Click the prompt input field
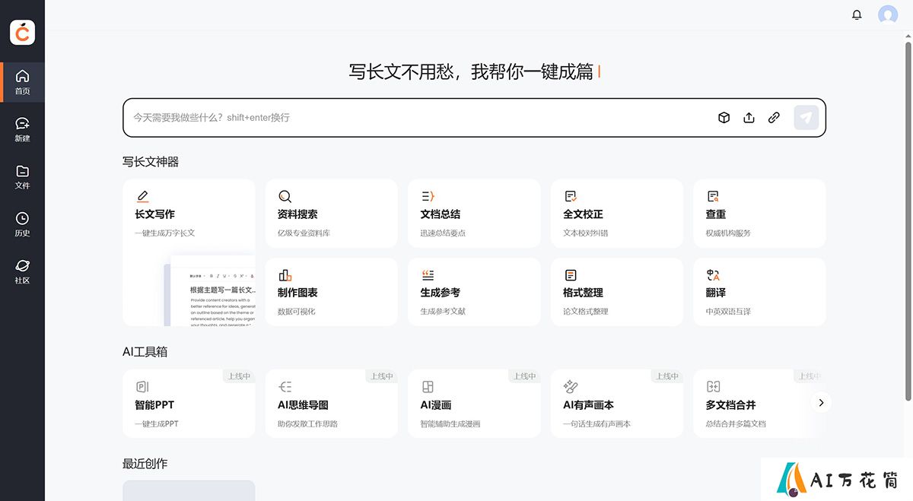The width and height of the screenshot is (913, 501). pos(474,118)
